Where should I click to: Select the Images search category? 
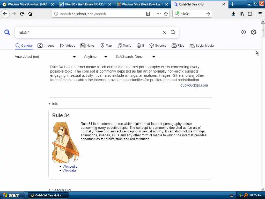[46, 46]
